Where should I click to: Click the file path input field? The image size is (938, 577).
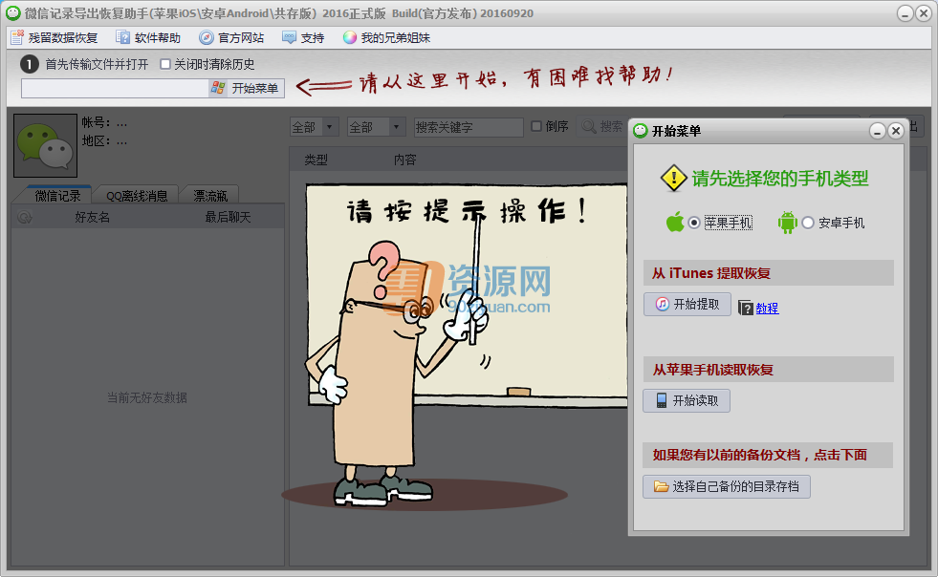(x=115, y=88)
